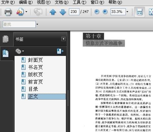Click the grayed globe web conference icon
153x132 pixels.
pyautogui.click(x=38, y=12)
